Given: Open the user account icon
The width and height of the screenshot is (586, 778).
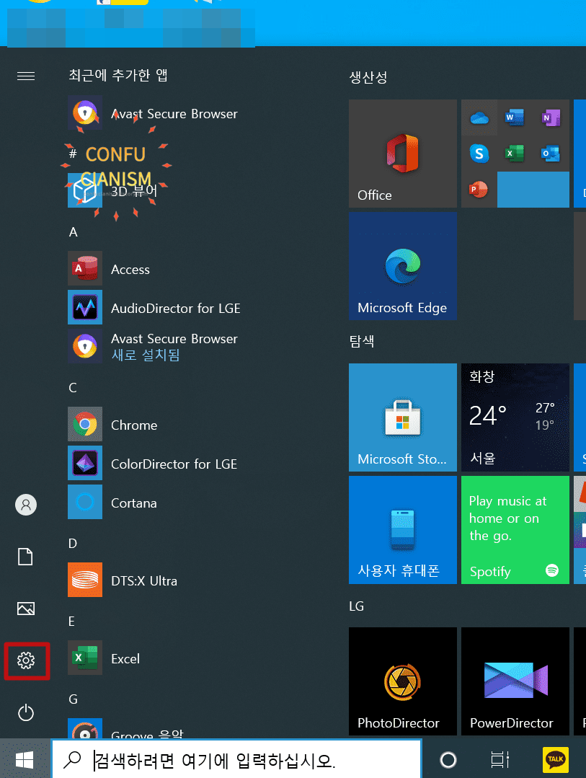Looking at the screenshot, I should click(26, 505).
